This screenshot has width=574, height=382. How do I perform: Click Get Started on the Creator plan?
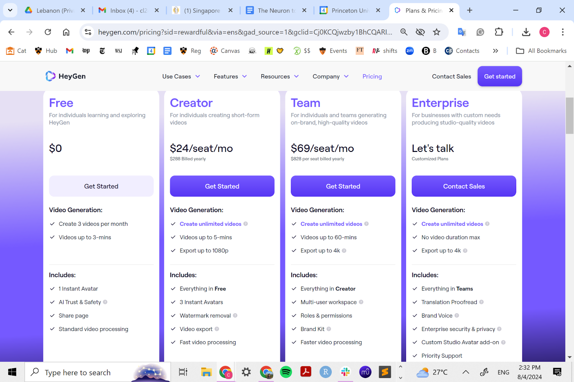(222, 186)
